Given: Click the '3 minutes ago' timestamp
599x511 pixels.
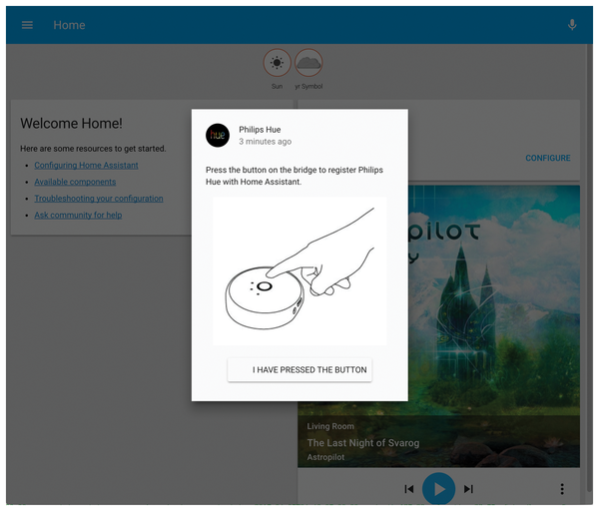Looking at the screenshot, I should [266, 142].
